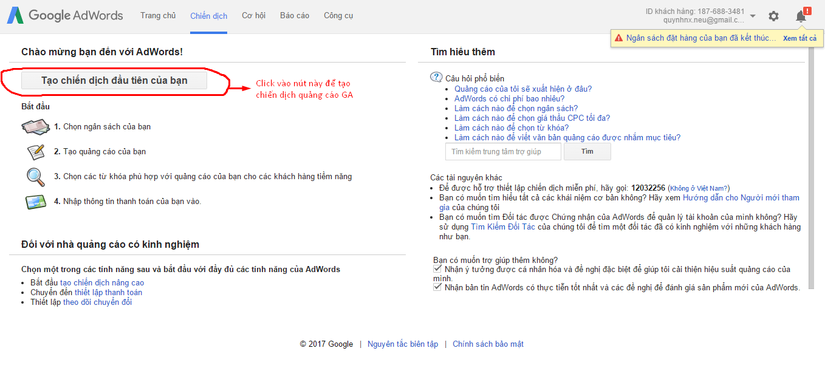Click the Tìm search button
The height and width of the screenshot is (382, 825).
click(x=587, y=152)
